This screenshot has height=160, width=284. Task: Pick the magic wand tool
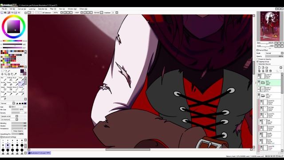[9, 71]
